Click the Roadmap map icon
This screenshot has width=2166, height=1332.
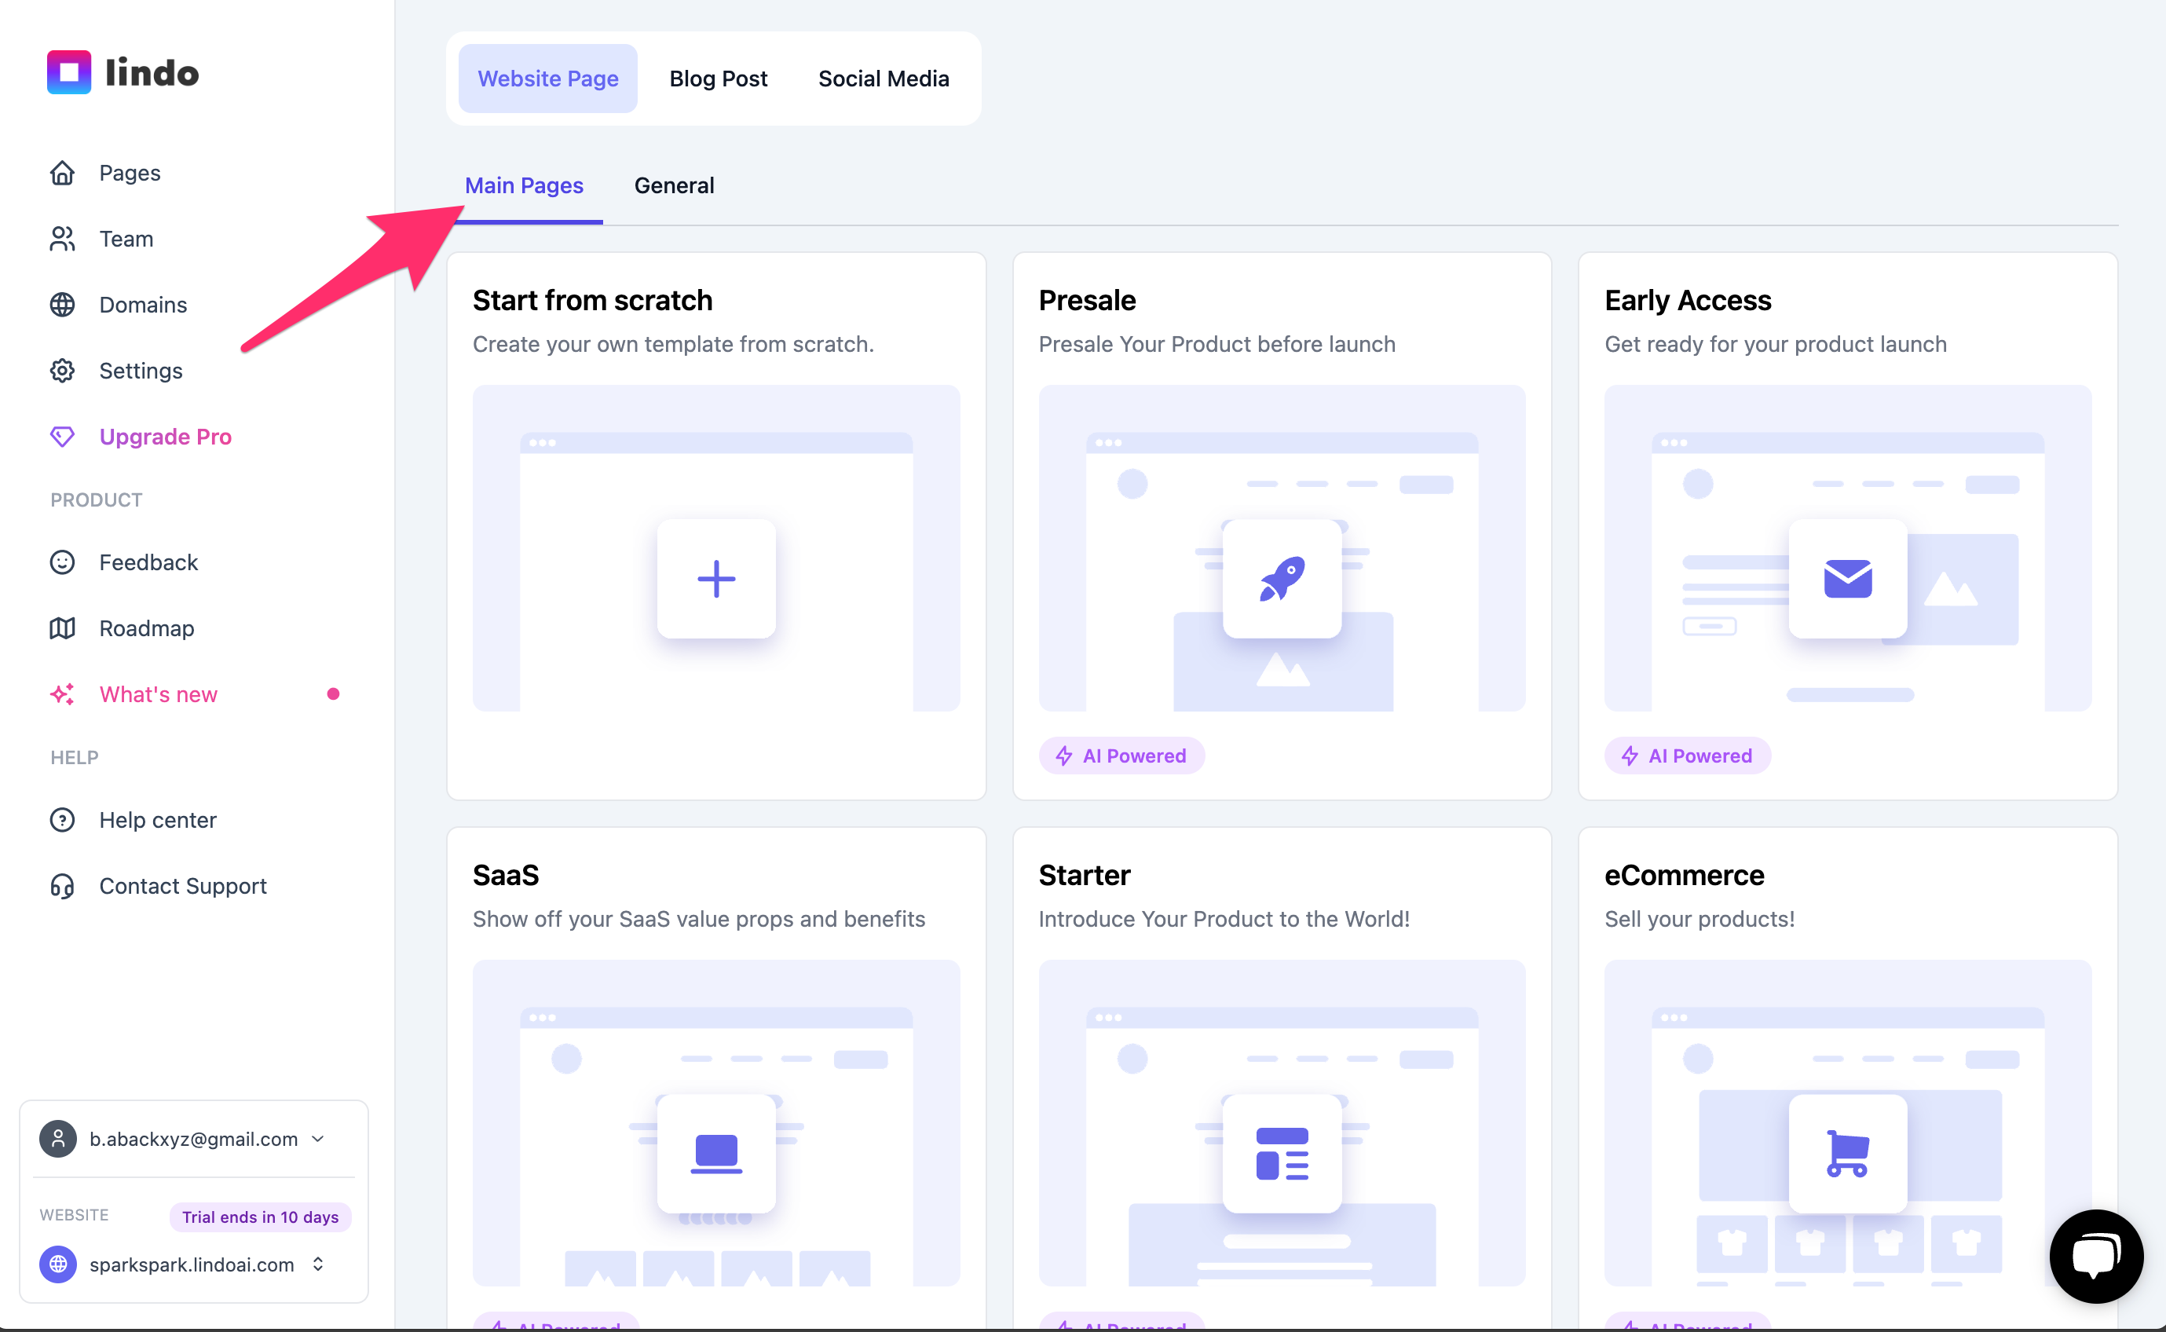coord(63,628)
